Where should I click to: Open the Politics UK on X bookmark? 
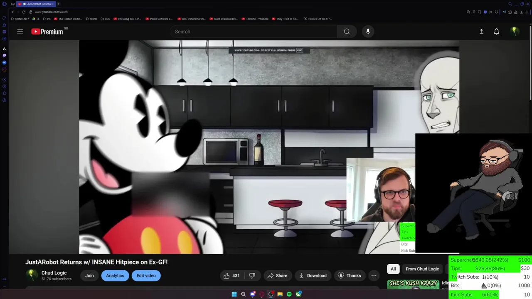[318, 19]
